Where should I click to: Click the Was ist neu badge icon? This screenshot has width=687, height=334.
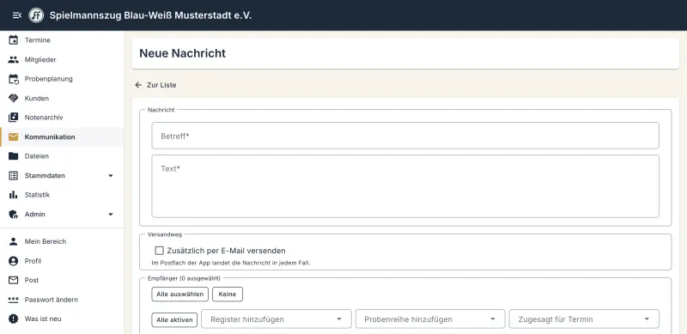14,319
